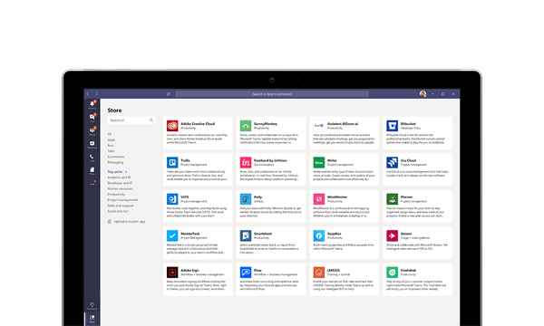
Task: Select the Messaging filter in the Store
Action: pos(115,162)
